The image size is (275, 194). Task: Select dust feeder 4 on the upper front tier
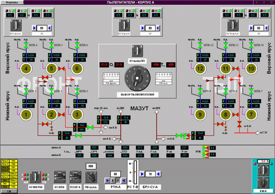(x=26, y=69)
